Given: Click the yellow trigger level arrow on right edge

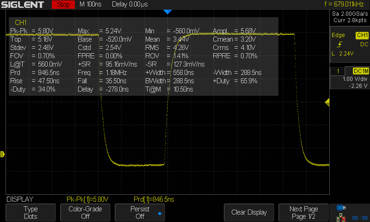Looking at the screenshot, I should 327,102.
